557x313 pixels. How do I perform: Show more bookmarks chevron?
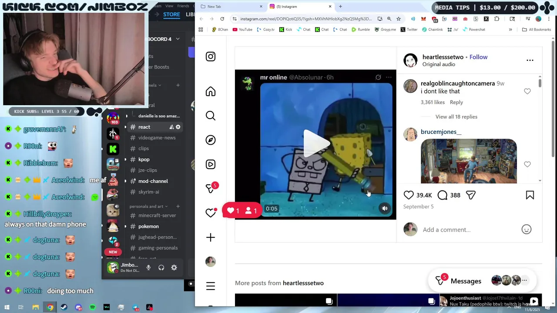tap(510, 30)
